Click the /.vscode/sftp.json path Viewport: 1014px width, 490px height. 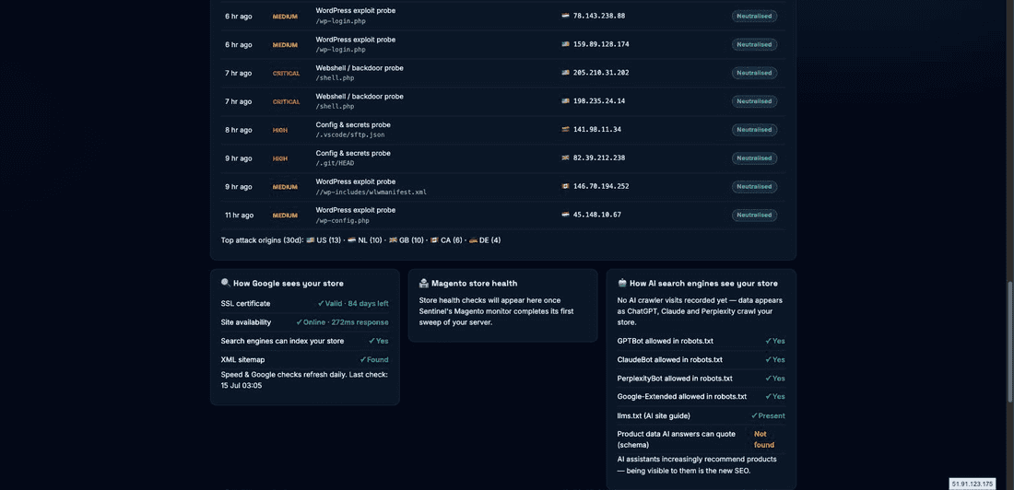point(350,135)
